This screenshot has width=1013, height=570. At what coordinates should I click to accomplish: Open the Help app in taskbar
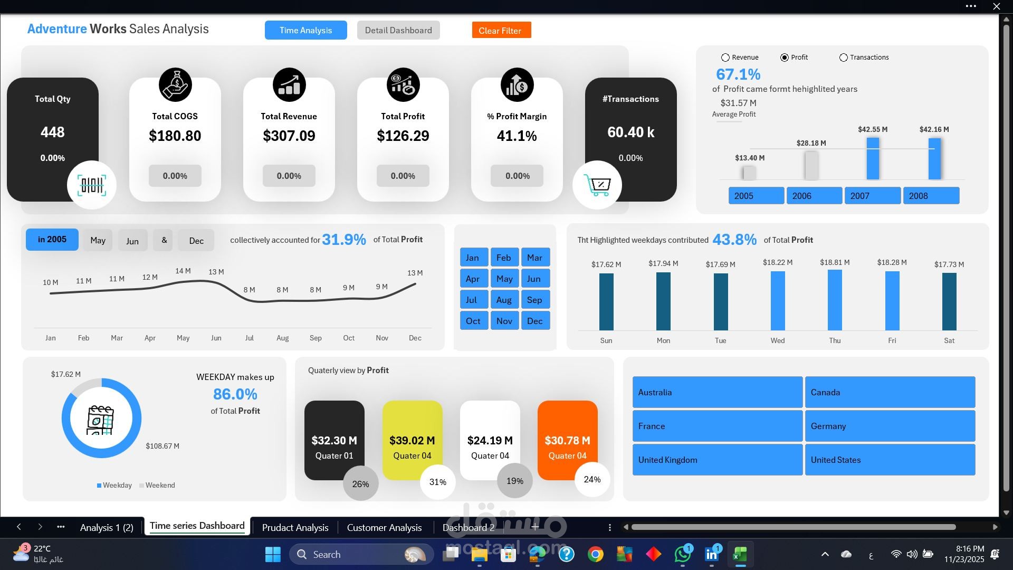pyautogui.click(x=567, y=555)
